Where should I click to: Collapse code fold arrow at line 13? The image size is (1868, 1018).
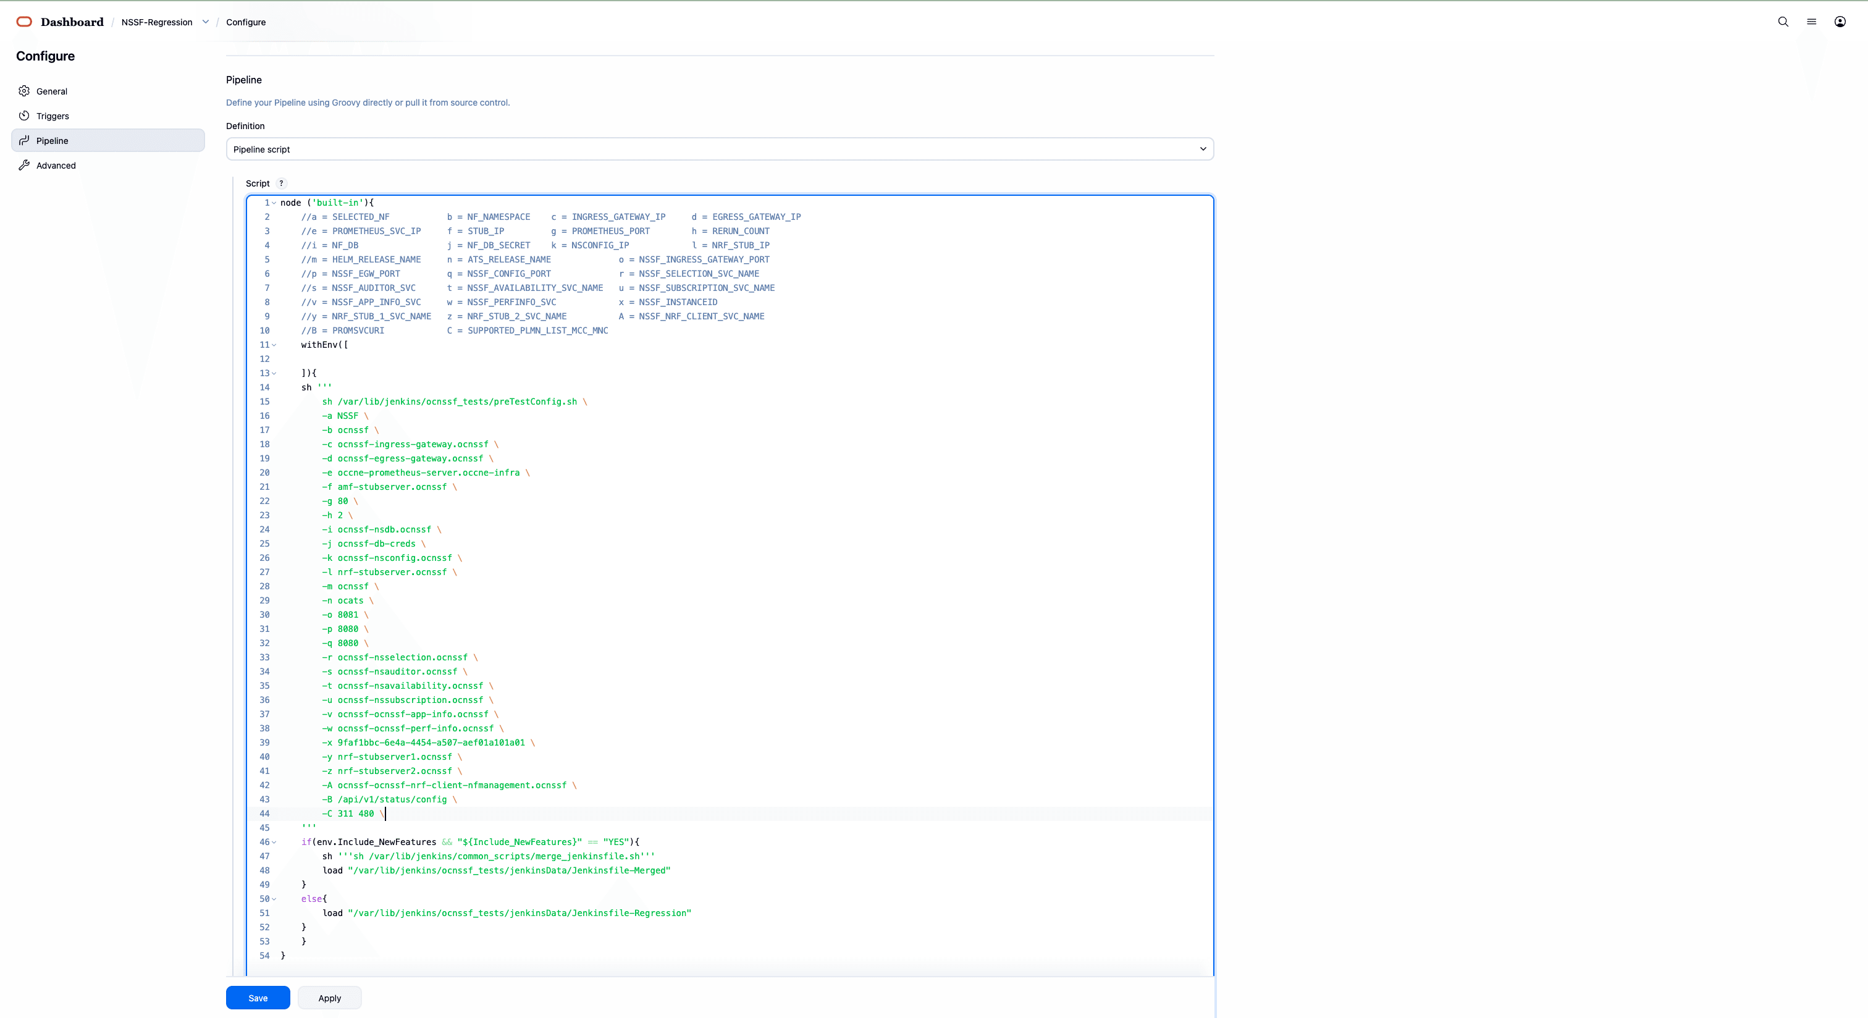[x=274, y=374]
